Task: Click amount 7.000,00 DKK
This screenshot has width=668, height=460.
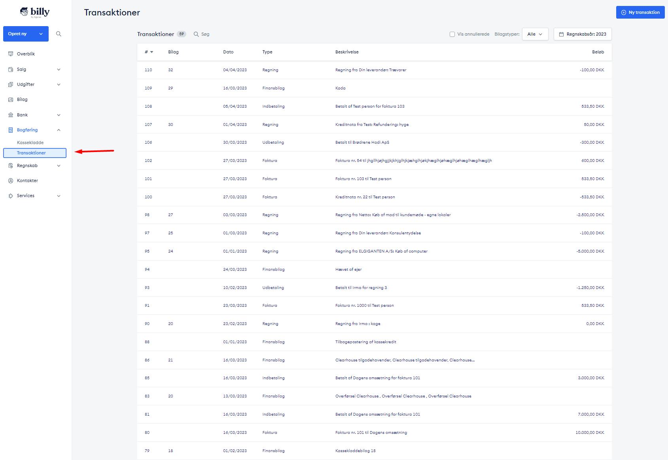Action: [591, 414]
